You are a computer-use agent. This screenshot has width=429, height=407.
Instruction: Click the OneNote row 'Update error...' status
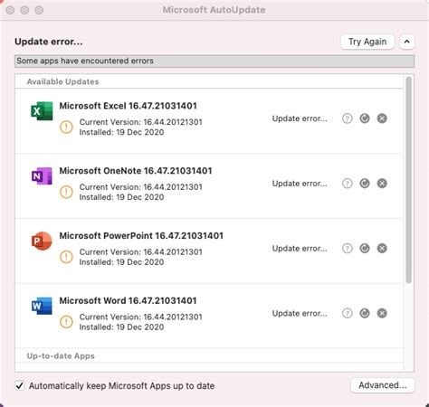pyautogui.click(x=300, y=184)
